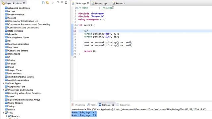Click the Properties view icon
212x119 pixels.
click(118, 105)
